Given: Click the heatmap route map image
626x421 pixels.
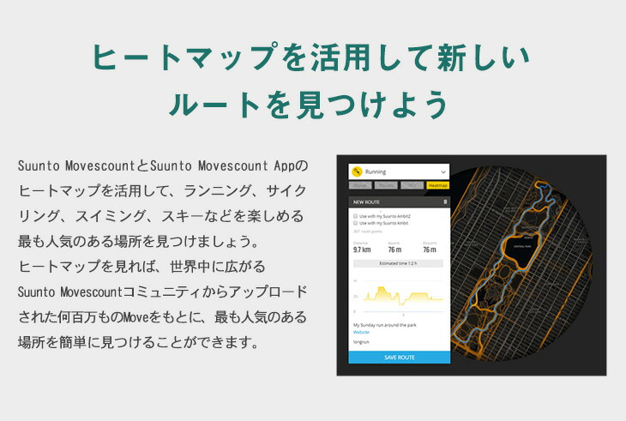Looking at the screenshot, I should pos(521,263).
